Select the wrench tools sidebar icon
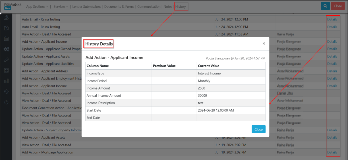The height and width of the screenshot is (160, 348). pos(6,60)
